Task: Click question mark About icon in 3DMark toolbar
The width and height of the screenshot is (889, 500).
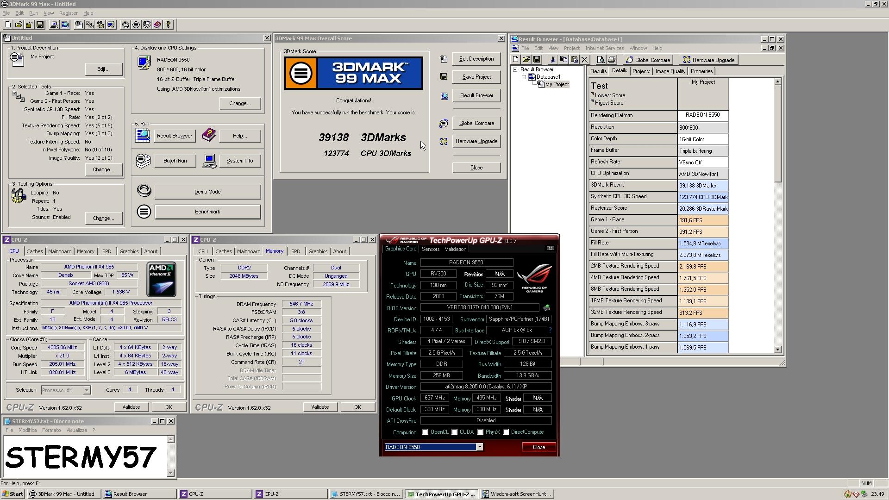Action: click(168, 25)
